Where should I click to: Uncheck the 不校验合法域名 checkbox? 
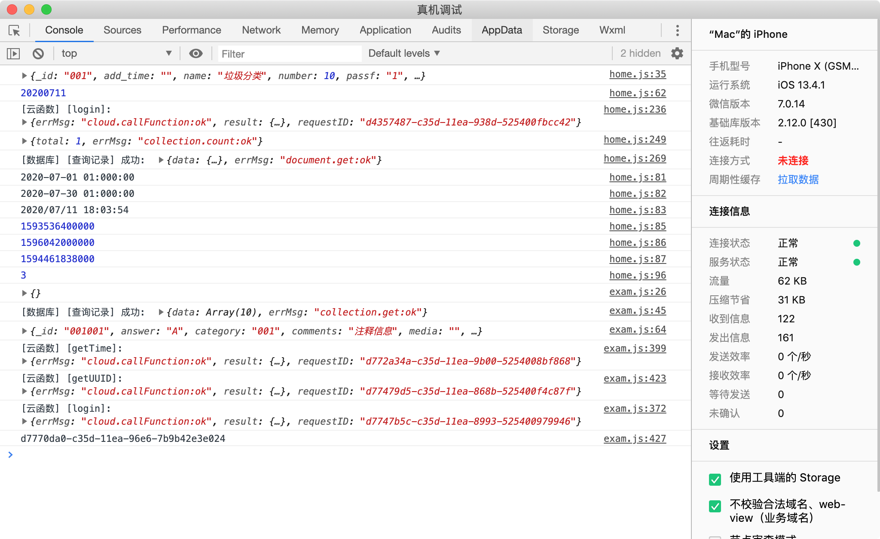pos(715,506)
